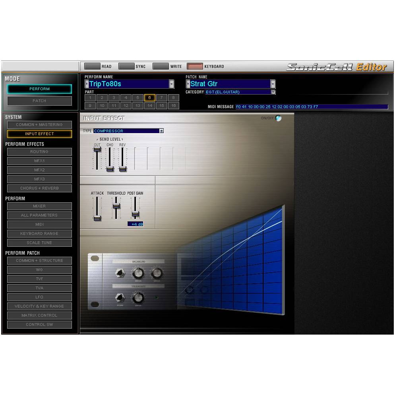Open the TVF page
Viewport: 395px width, 395px height.
(40, 279)
